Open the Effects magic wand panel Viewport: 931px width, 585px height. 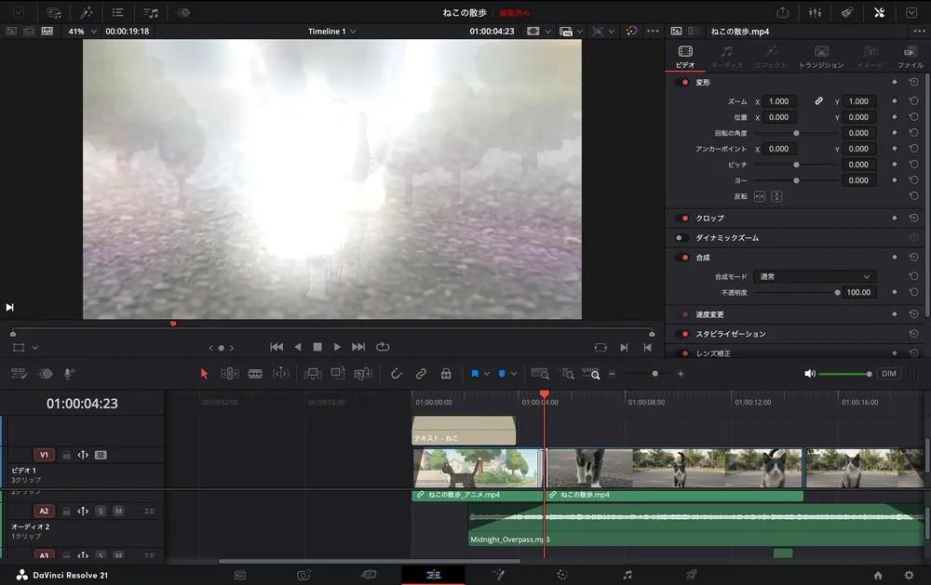(87, 12)
